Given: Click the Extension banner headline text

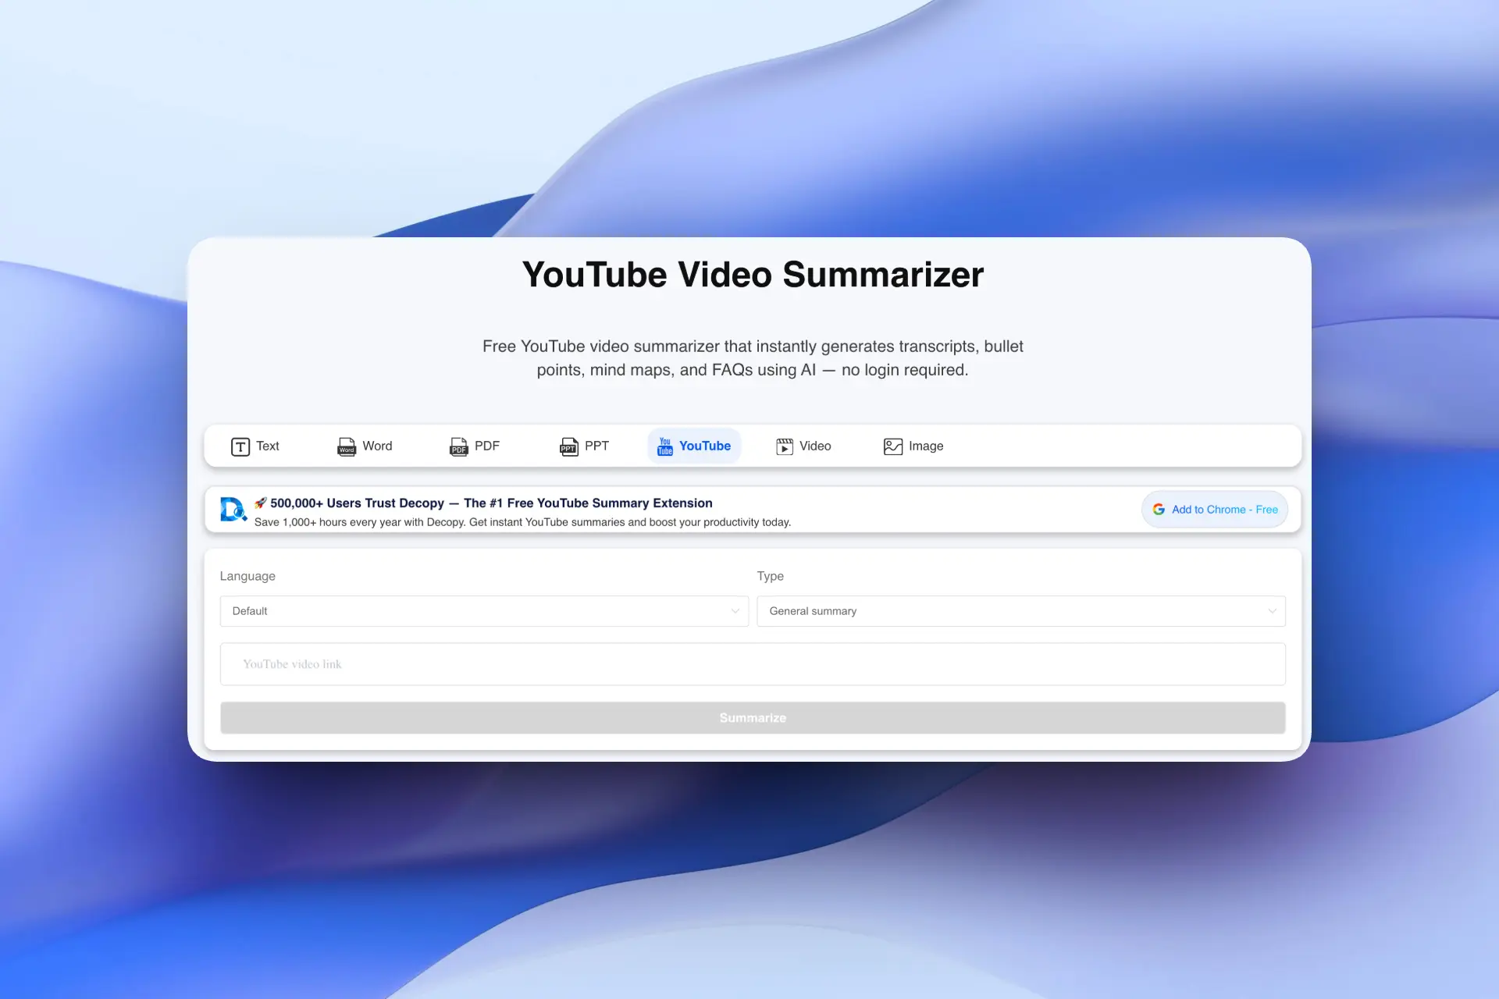Looking at the screenshot, I should [490, 503].
